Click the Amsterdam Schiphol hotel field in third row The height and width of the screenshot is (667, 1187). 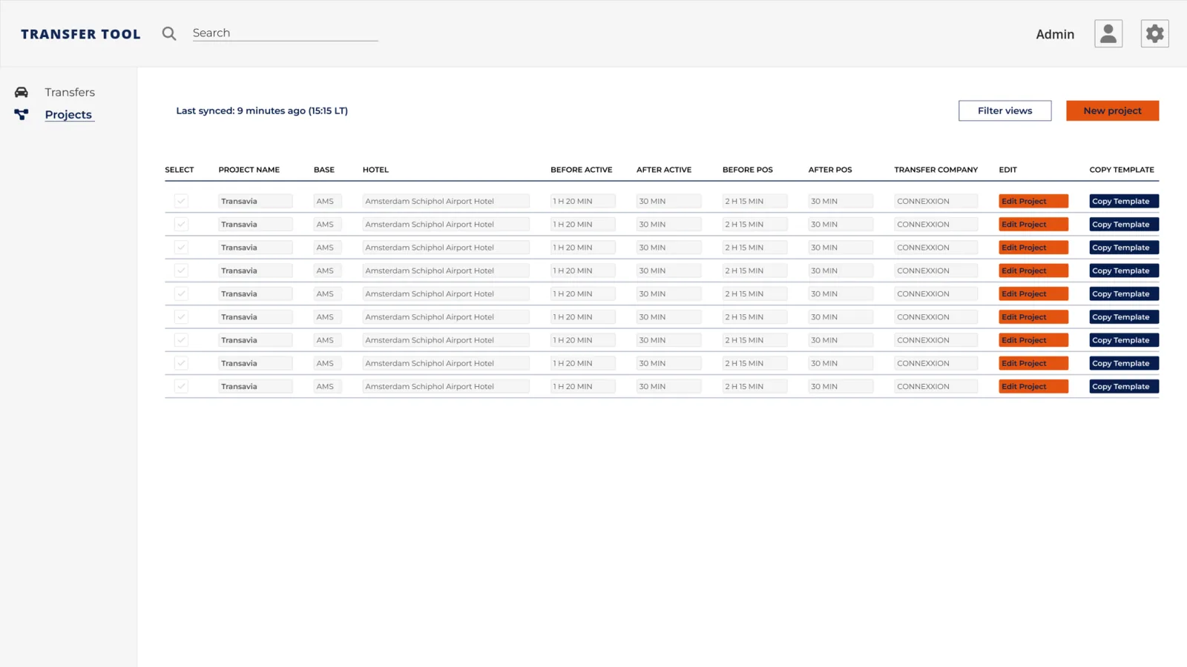click(446, 248)
